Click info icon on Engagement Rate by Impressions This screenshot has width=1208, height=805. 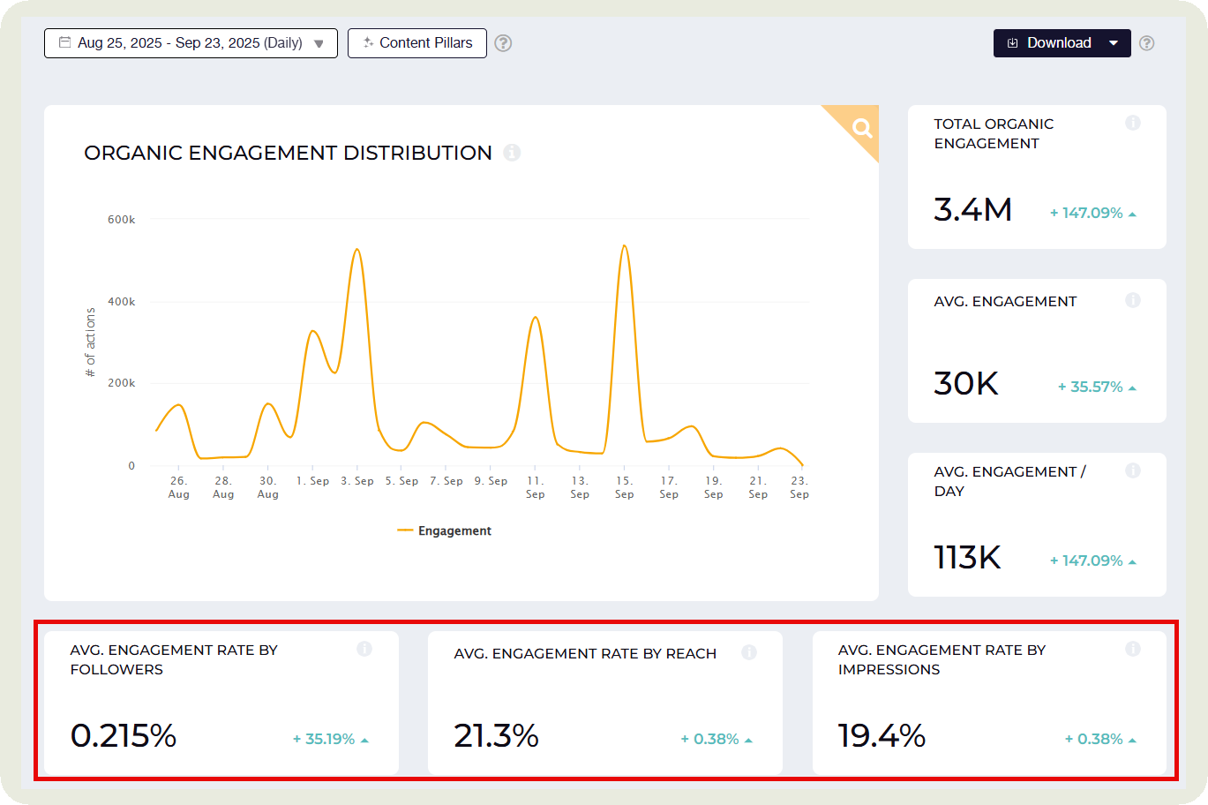(1133, 650)
